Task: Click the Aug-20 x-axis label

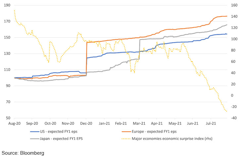Action: (x=14, y=123)
